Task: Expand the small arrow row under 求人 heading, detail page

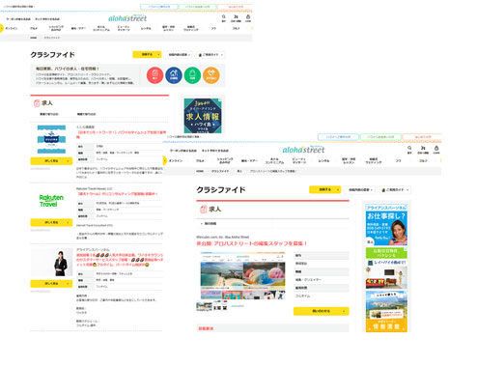Action: (209, 223)
